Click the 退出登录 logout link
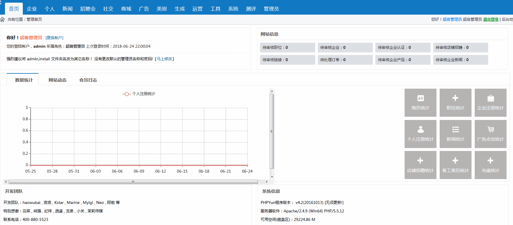 coord(491,19)
